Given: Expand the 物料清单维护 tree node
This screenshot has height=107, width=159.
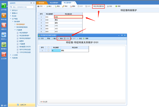Looking at the screenshot, I should click(15, 24).
